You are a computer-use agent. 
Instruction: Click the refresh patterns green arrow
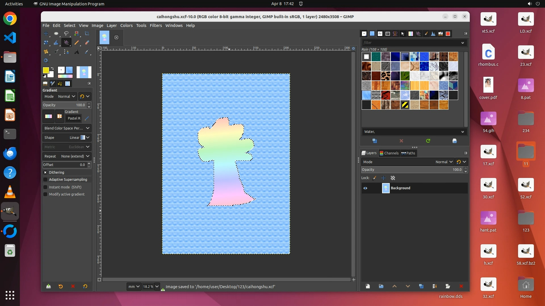(x=428, y=141)
